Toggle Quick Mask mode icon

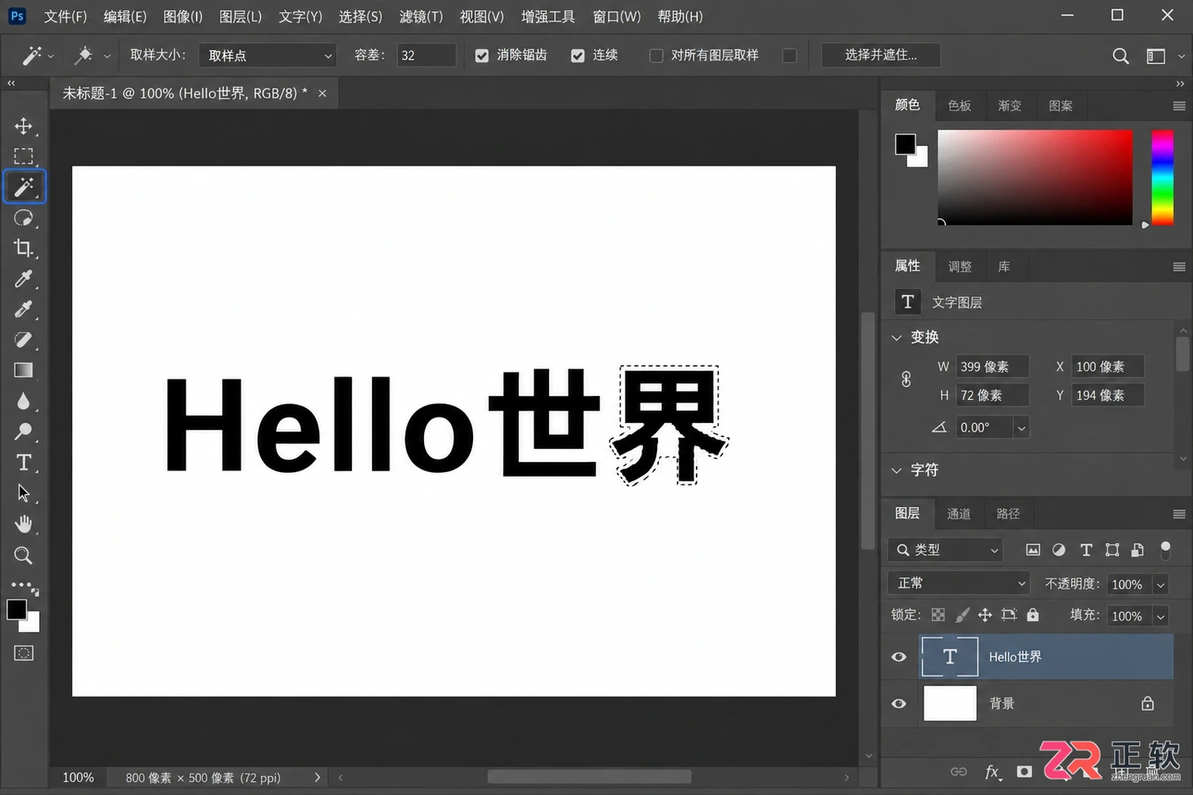[x=23, y=653]
